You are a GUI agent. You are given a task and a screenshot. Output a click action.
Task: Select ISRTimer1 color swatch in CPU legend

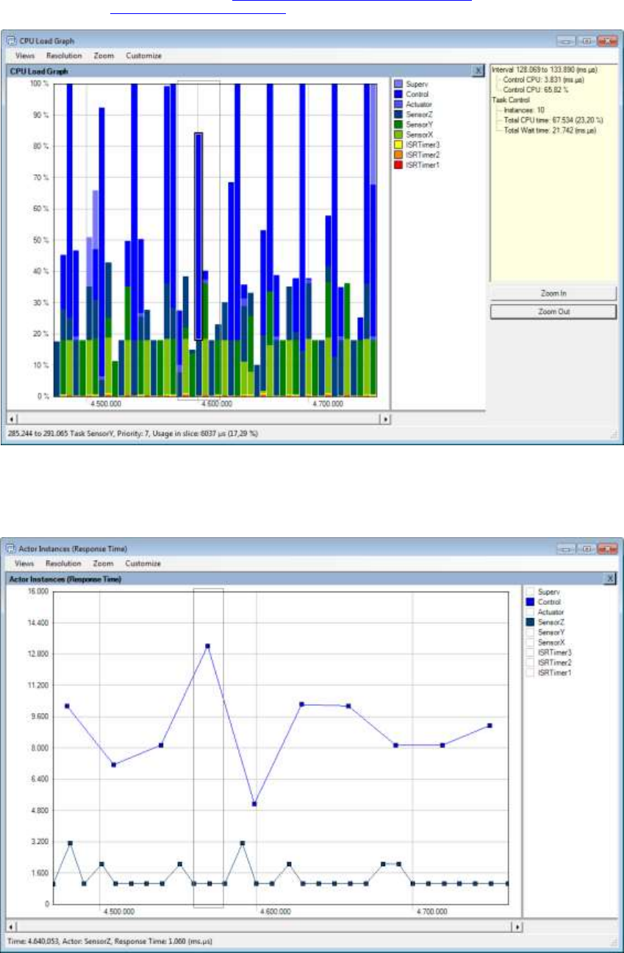click(398, 166)
